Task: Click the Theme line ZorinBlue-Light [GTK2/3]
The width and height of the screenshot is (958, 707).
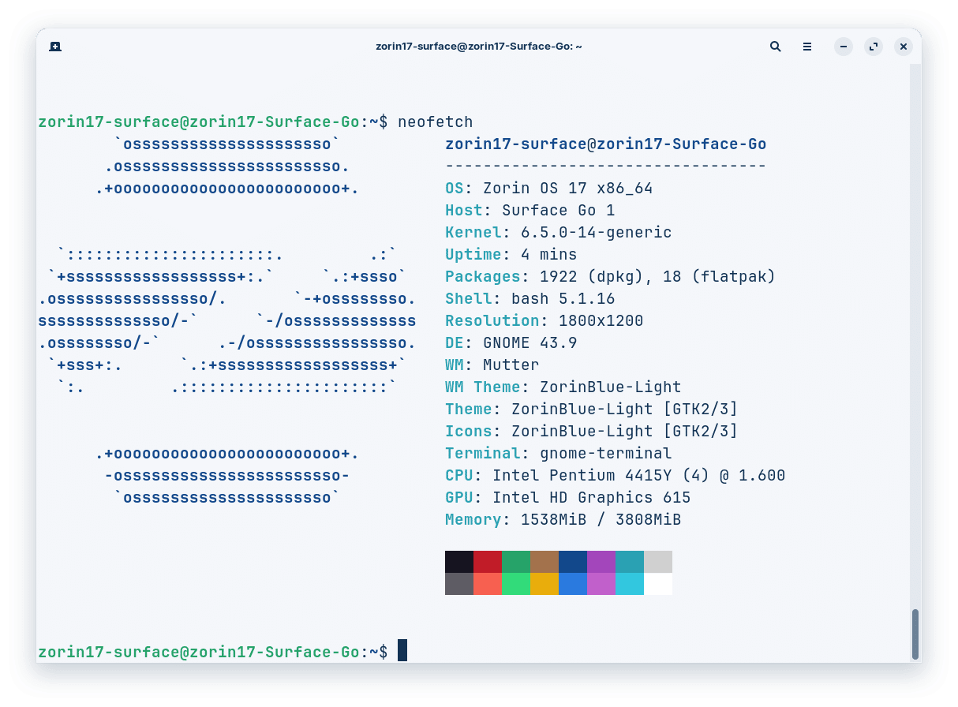Action: [x=592, y=410]
